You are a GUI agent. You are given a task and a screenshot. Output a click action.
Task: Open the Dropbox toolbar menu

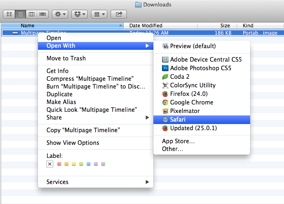click(80, 14)
